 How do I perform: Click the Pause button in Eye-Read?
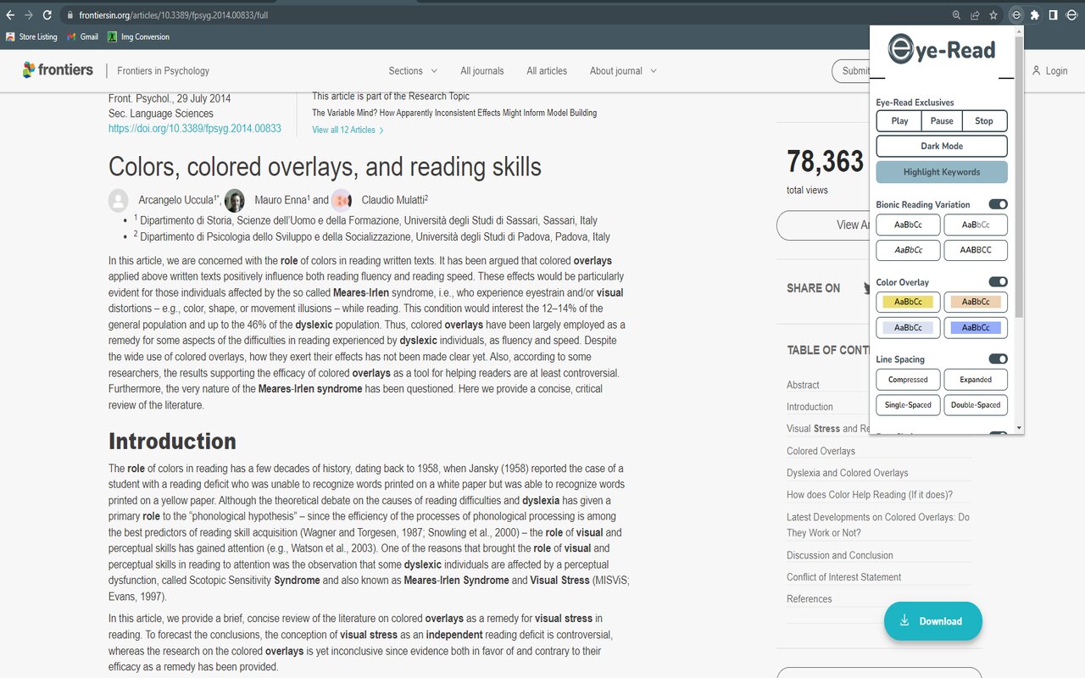coord(942,121)
